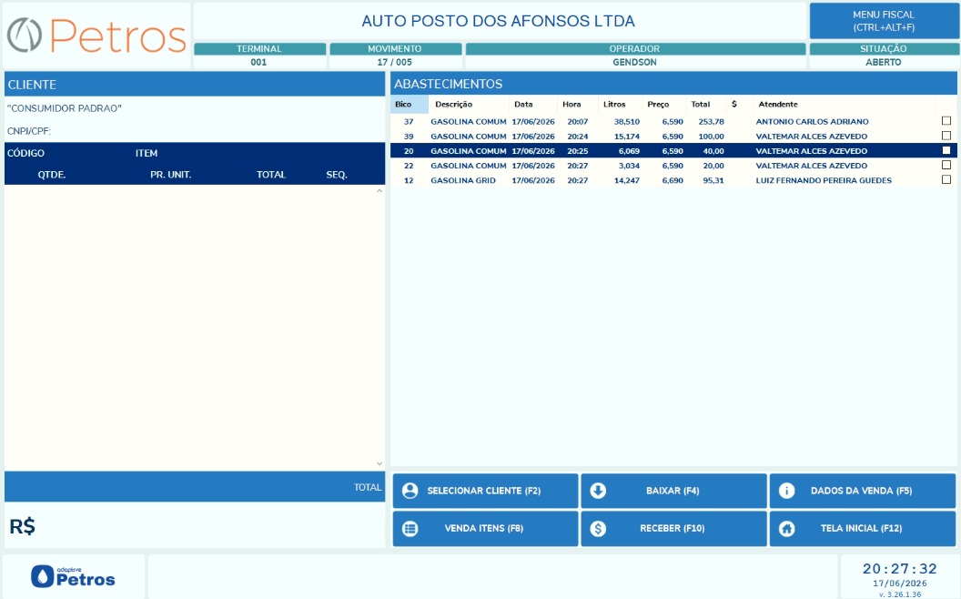This screenshot has height=599, width=961.
Task: Click the movimento value 17 / 005
Action: (395, 62)
